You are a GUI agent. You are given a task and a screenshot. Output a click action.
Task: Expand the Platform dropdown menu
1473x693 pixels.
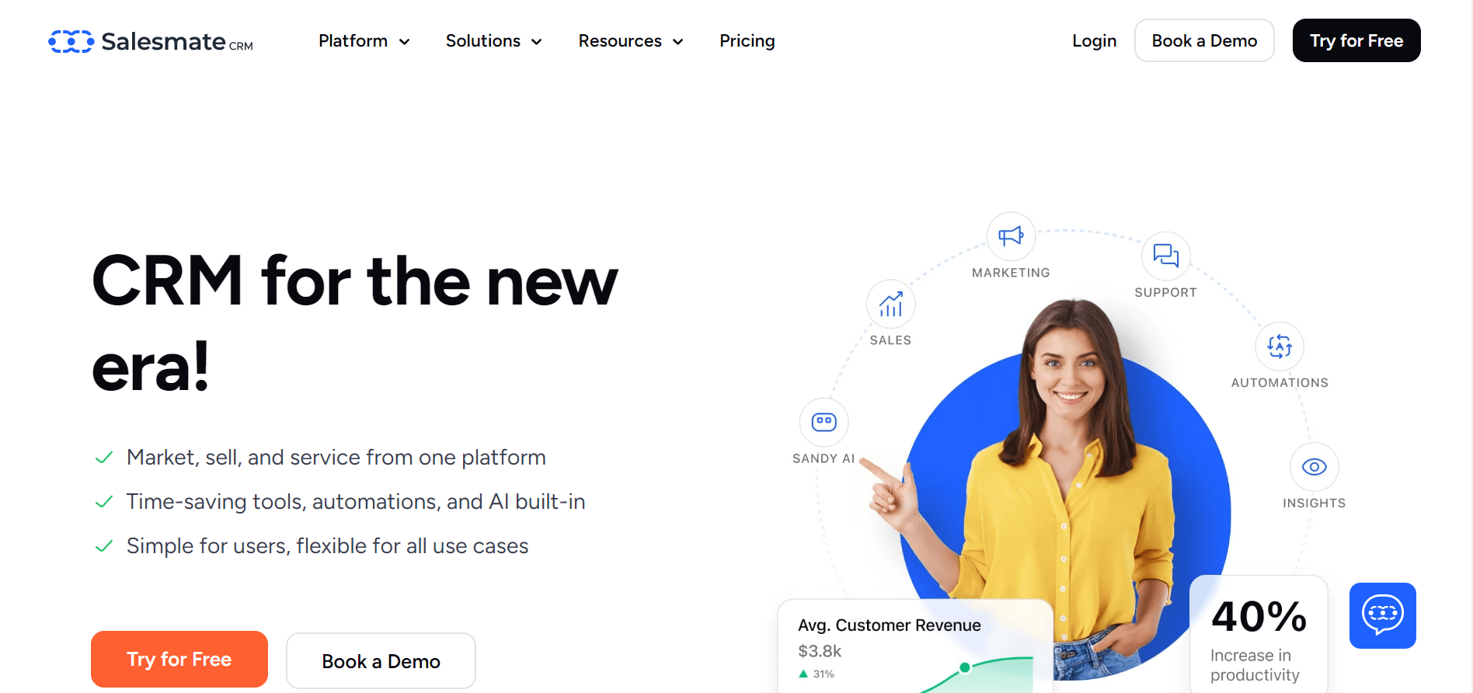pyautogui.click(x=364, y=41)
